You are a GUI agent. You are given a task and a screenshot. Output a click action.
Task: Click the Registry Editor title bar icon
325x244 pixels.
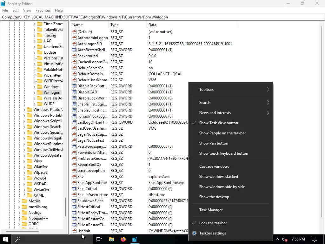point(3,3)
